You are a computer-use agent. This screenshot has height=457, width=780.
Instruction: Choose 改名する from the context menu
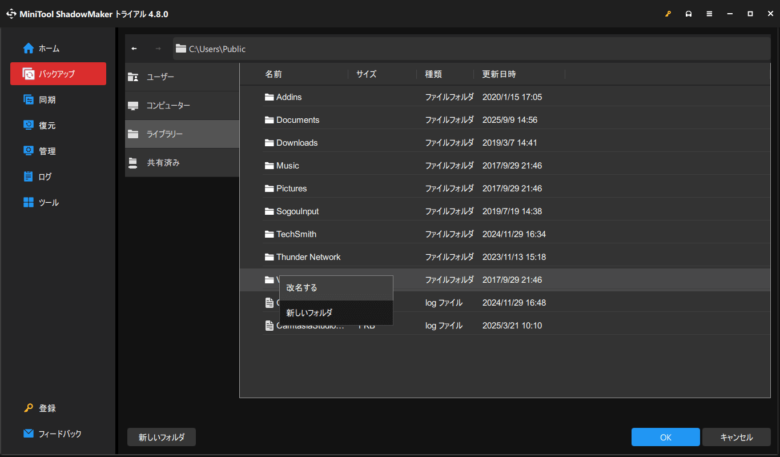tap(336, 288)
